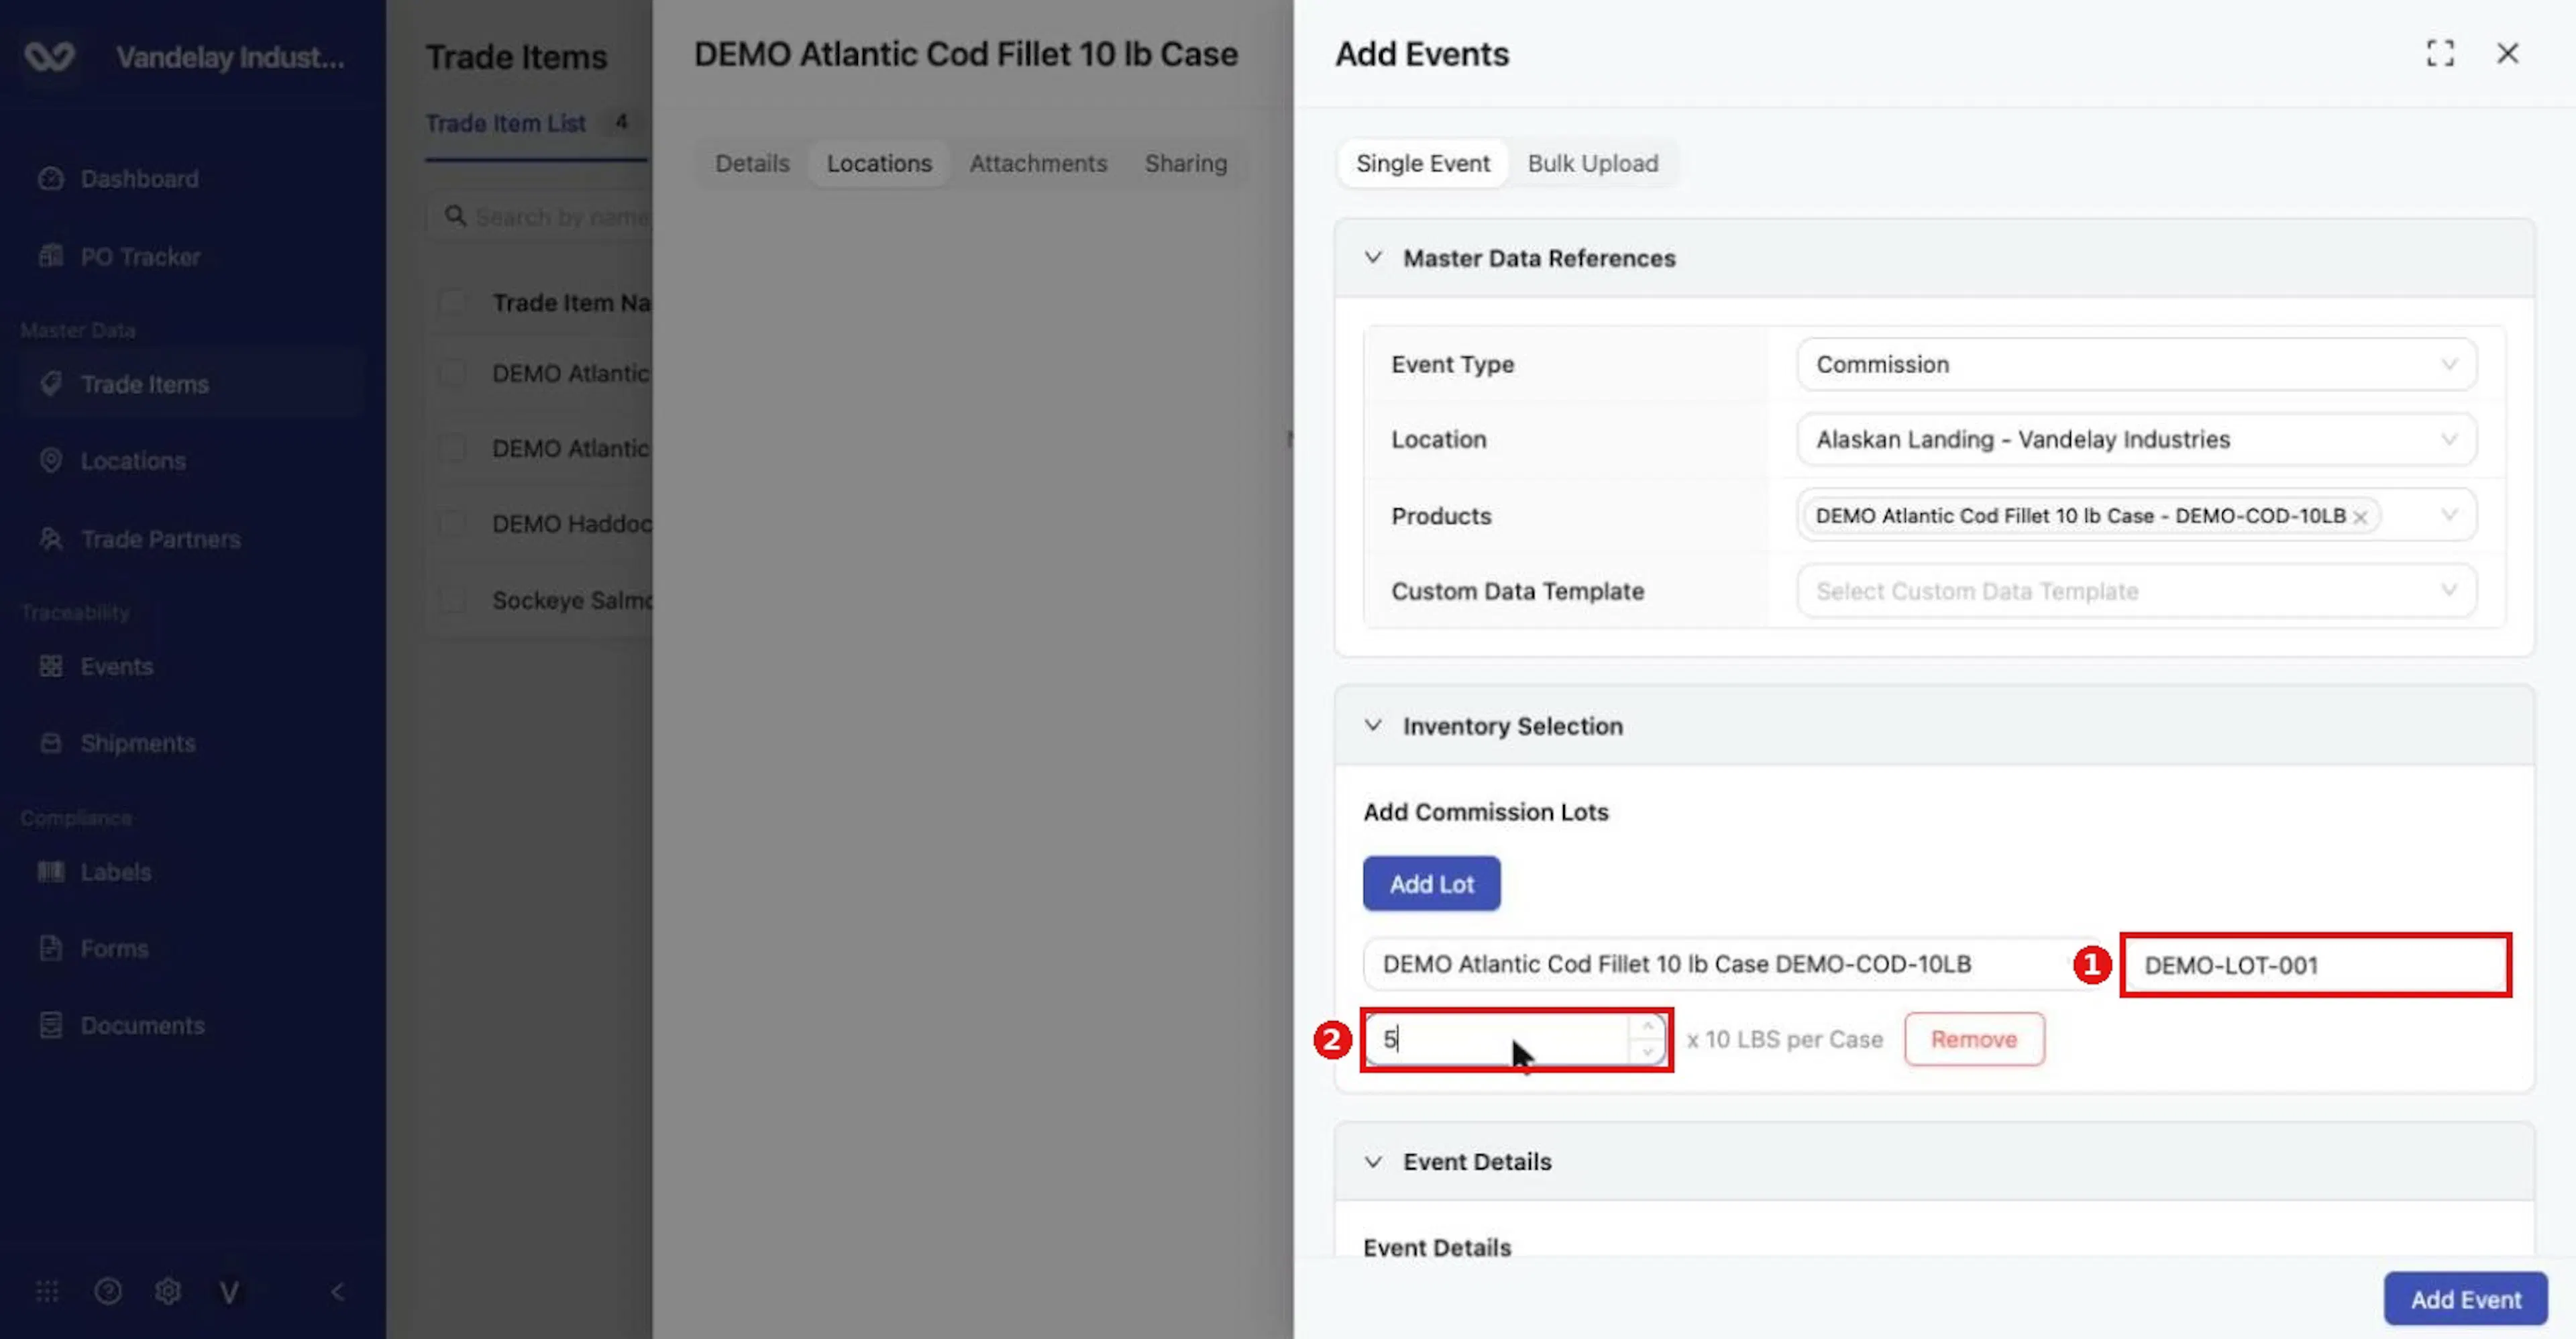Switch to the Attachments tab
The height and width of the screenshot is (1339, 2576).
[1038, 163]
